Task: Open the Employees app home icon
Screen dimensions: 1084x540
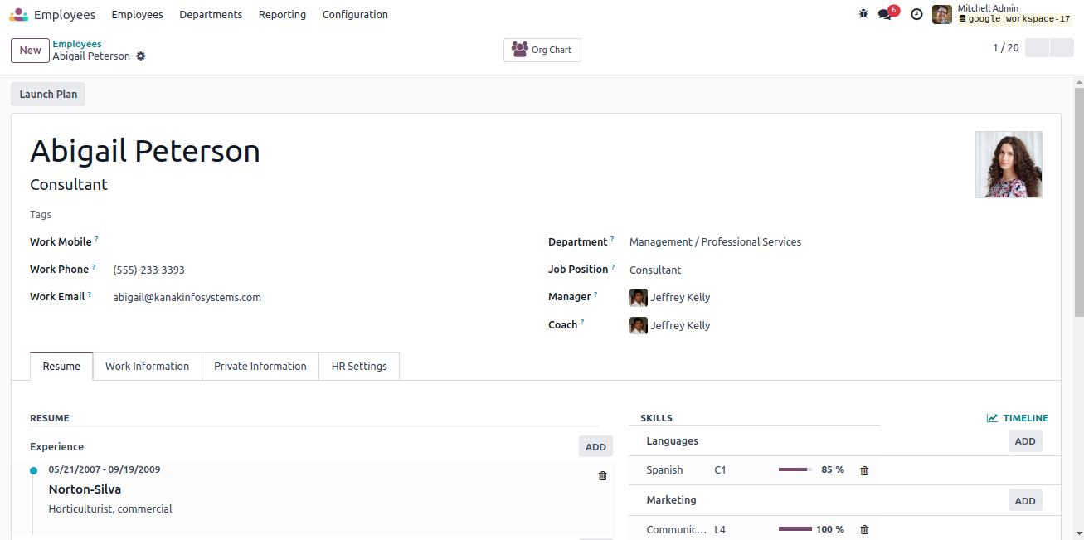Action: (x=18, y=15)
